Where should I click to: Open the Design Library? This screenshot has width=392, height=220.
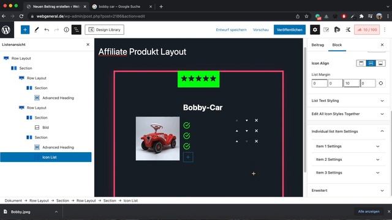click(105, 30)
